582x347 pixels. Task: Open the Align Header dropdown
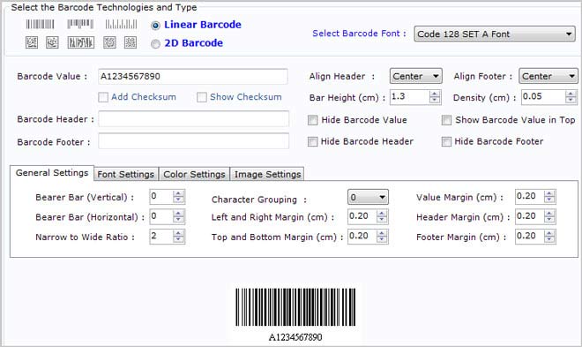point(415,76)
